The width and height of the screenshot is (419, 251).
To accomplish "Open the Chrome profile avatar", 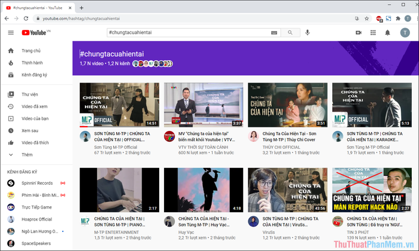I will (408, 19).
